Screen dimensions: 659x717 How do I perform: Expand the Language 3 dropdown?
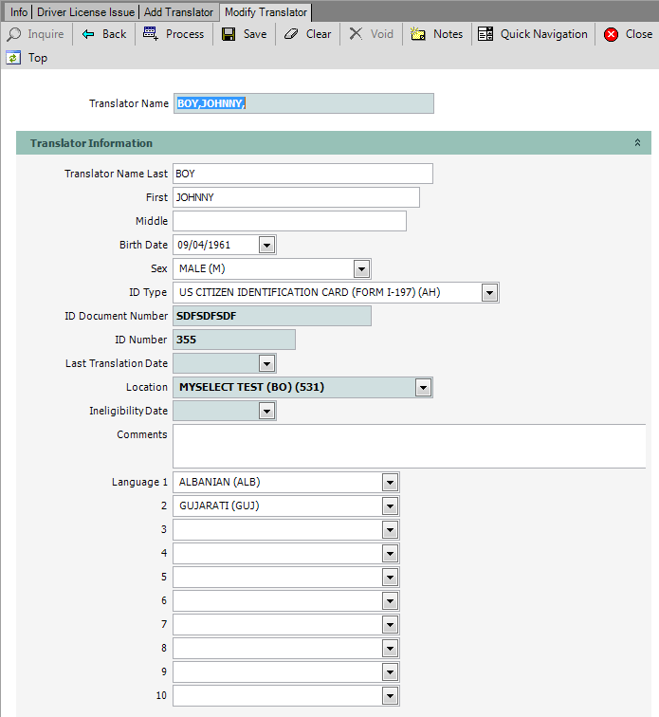pyautogui.click(x=390, y=529)
